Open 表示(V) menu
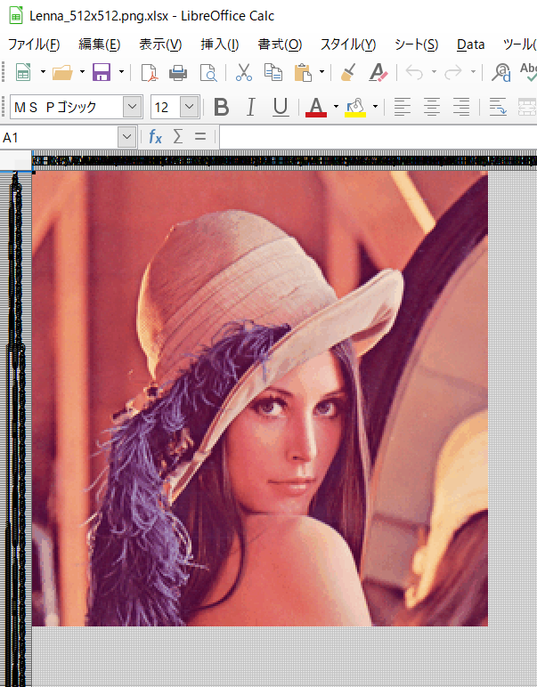 click(160, 44)
